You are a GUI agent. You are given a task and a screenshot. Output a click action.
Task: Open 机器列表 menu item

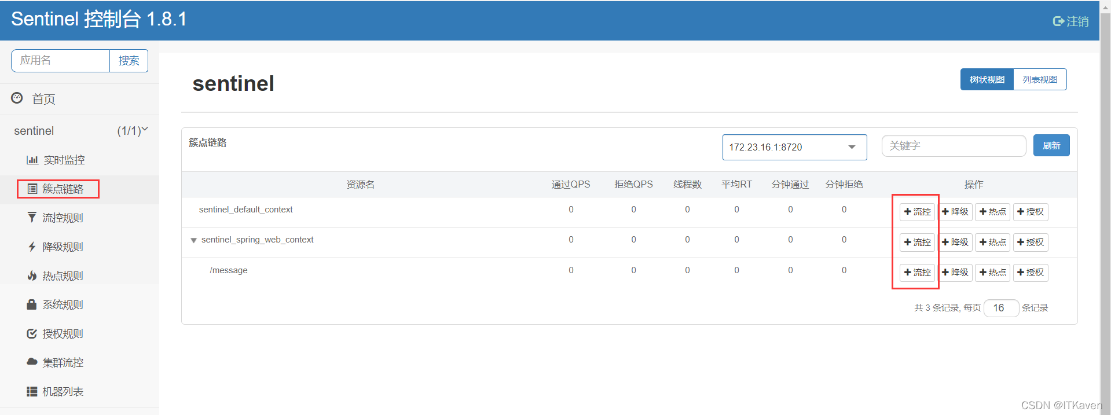(x=79, y=391)
